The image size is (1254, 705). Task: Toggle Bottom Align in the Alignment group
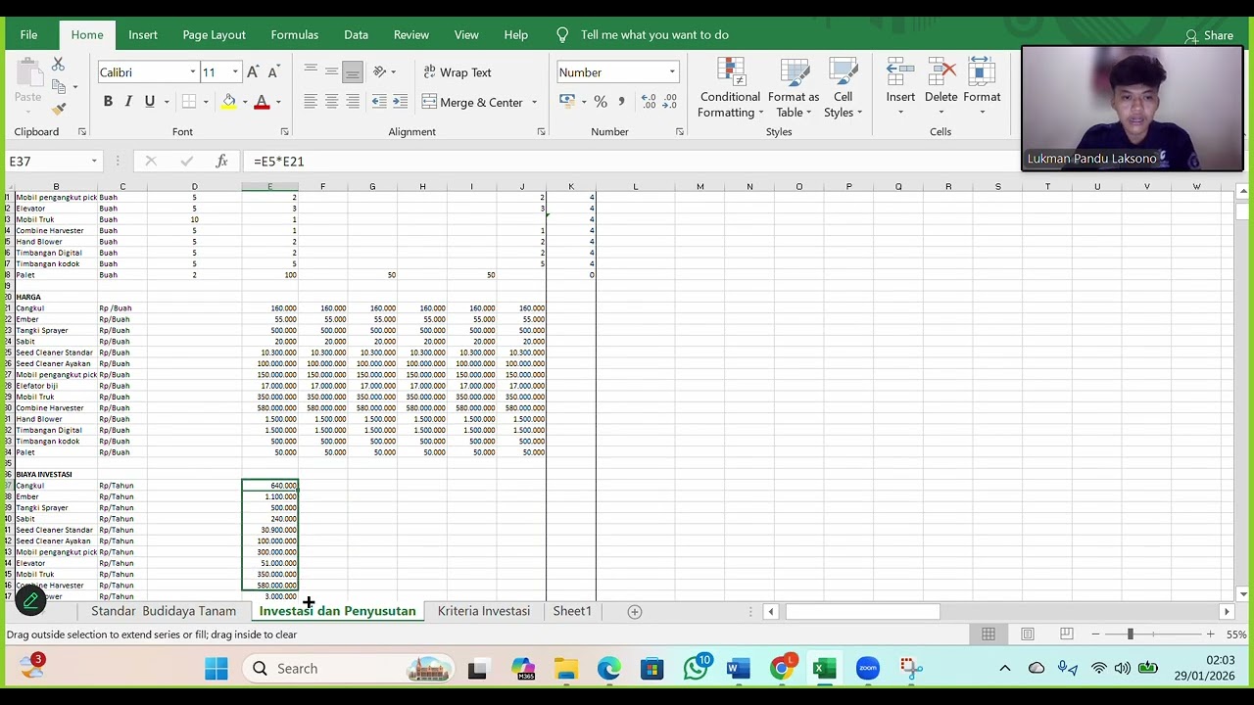click(353, 72)
